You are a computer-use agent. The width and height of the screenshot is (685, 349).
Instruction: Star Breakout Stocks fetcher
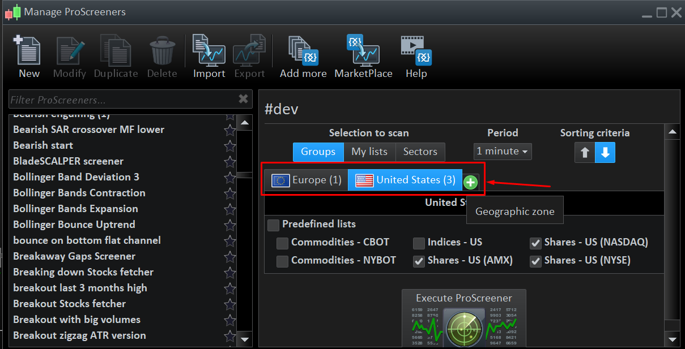(229, 304)
